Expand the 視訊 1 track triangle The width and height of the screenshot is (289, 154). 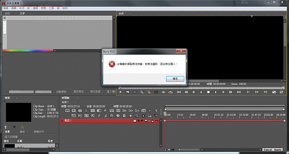[x=62, y=121]
